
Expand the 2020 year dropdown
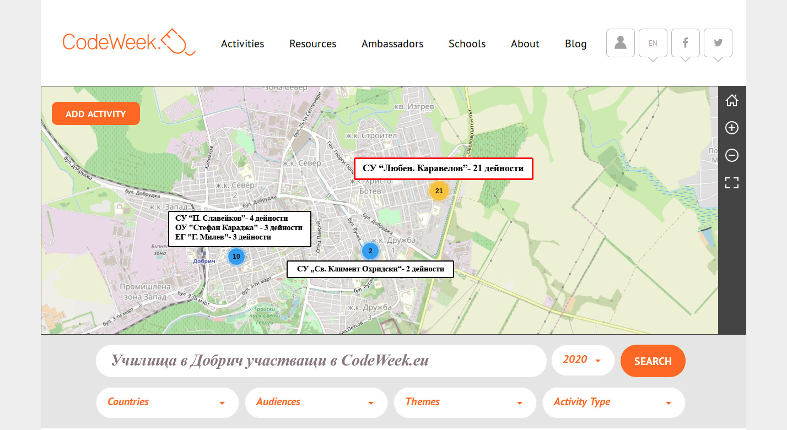(583, 361)
